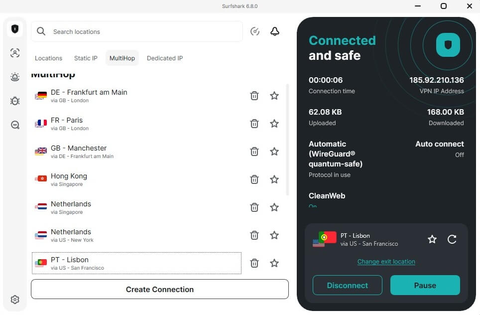Minimize the Surfshark window
The width and height of the screenshot is (480, 315).
(418, 6)
